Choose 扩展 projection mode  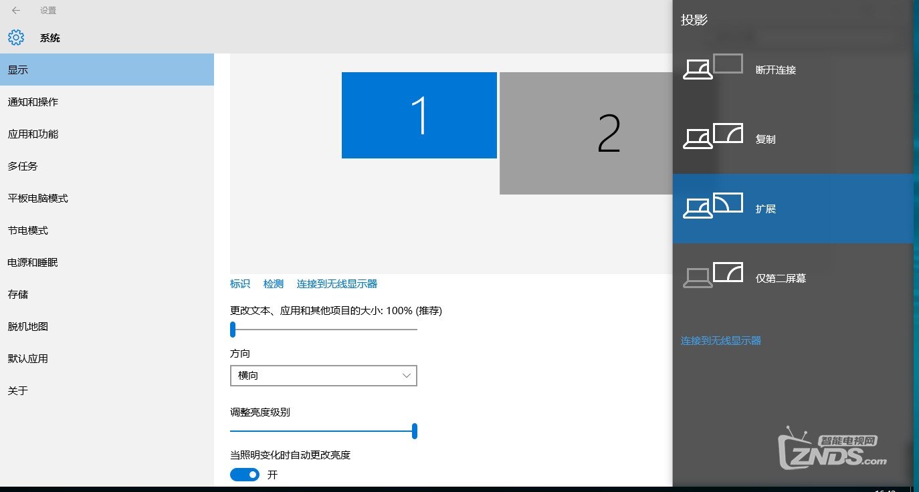click(x=793, y=209)
